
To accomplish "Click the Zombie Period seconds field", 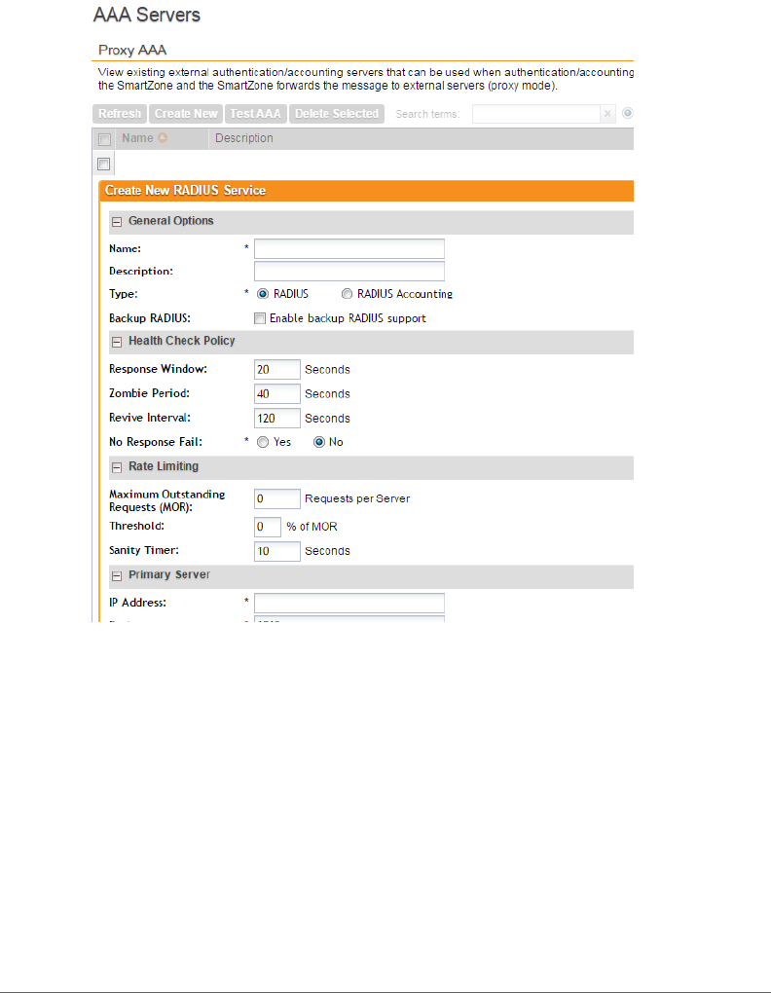I will coord(277,394).
